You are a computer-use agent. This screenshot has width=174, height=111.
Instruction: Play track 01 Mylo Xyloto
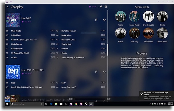(31, 31)
